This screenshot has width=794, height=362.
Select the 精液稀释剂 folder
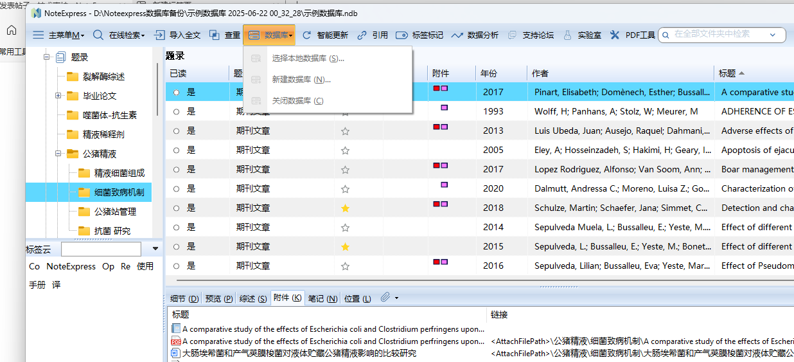coord(95,134)
